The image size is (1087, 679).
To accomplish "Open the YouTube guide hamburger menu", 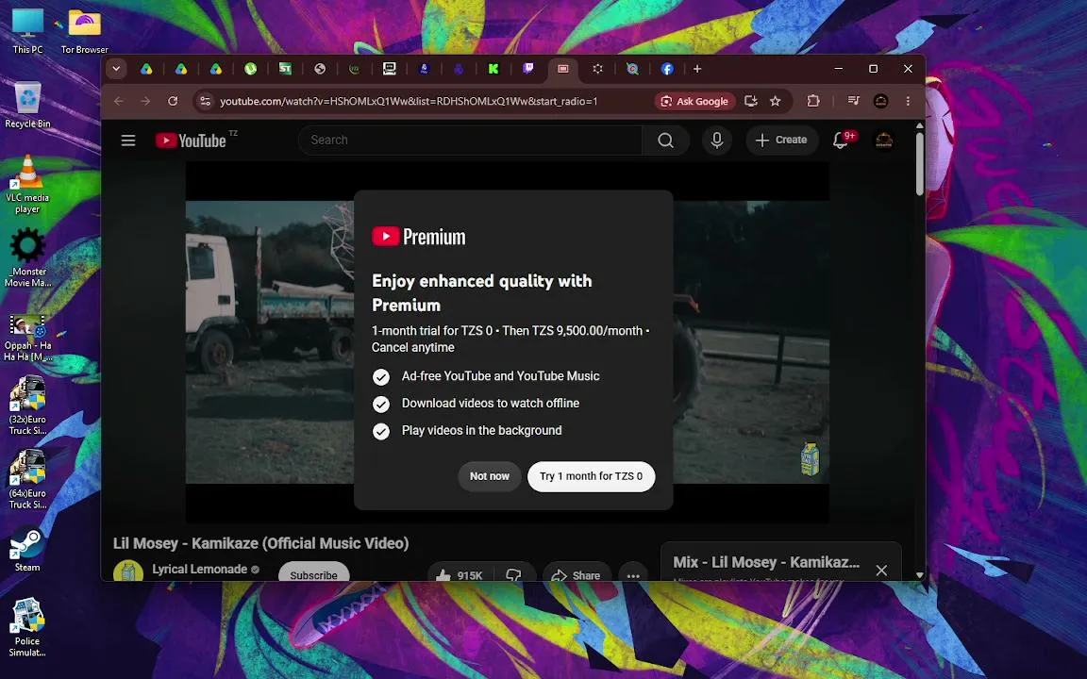I will point(128,141).
